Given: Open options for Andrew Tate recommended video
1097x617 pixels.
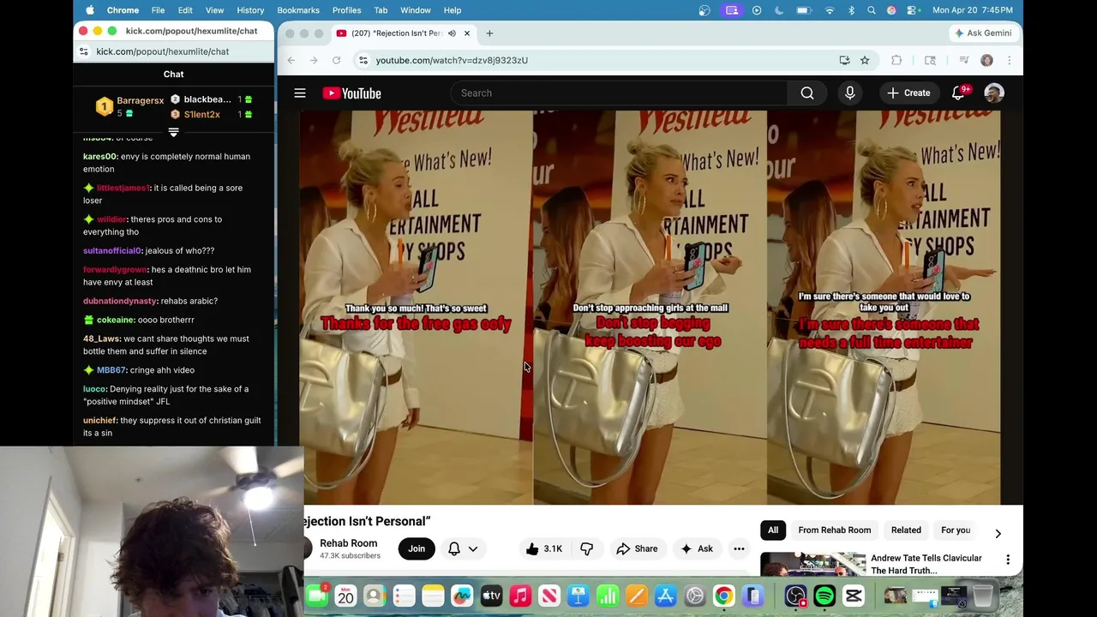Looking at the screenshot, I should (x=1008, y=560).
